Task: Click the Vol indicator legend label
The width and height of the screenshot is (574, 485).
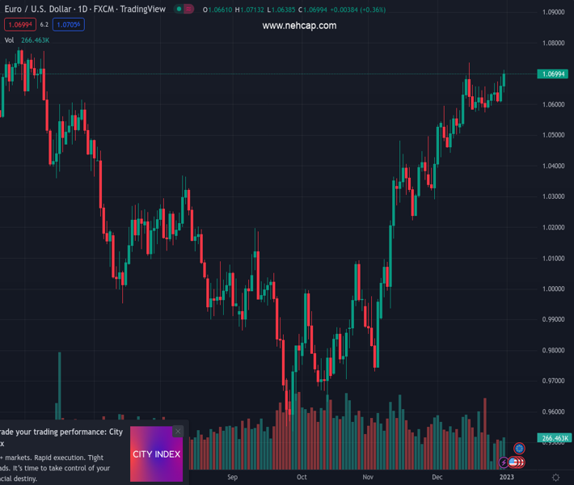Action: 9,40
